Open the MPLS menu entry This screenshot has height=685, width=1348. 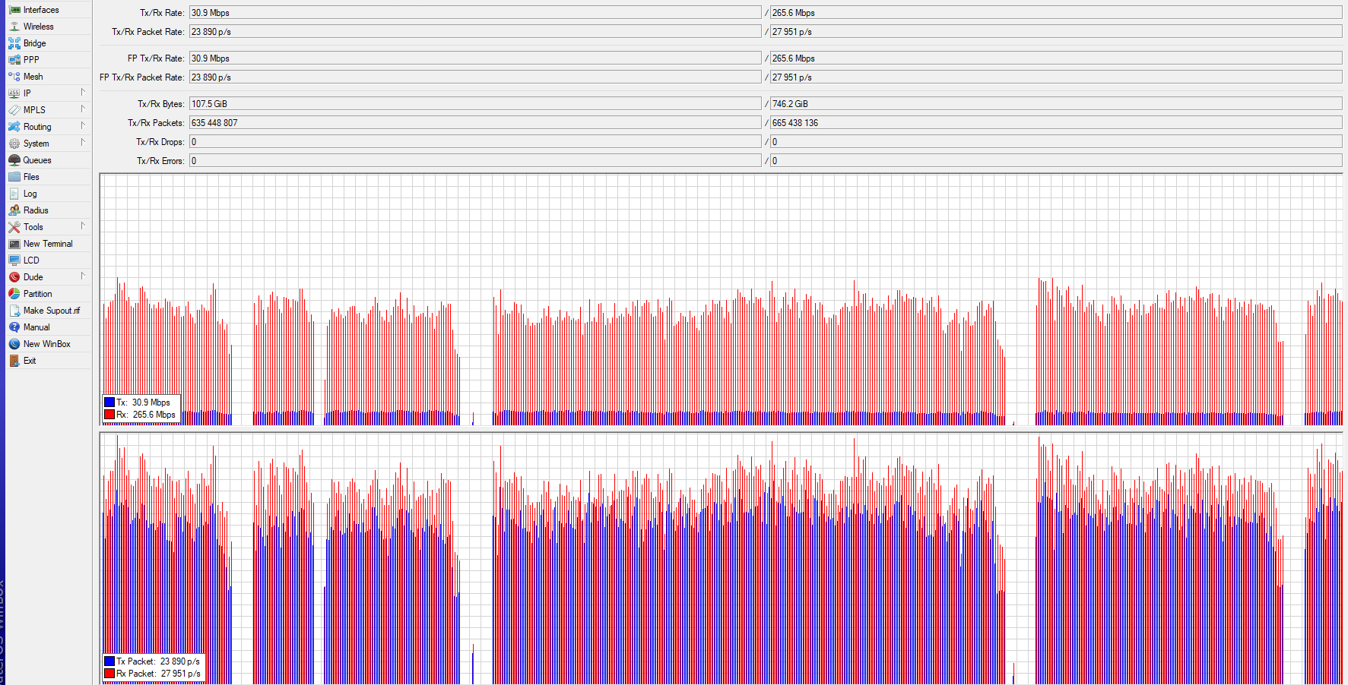(x=34, y=109)
